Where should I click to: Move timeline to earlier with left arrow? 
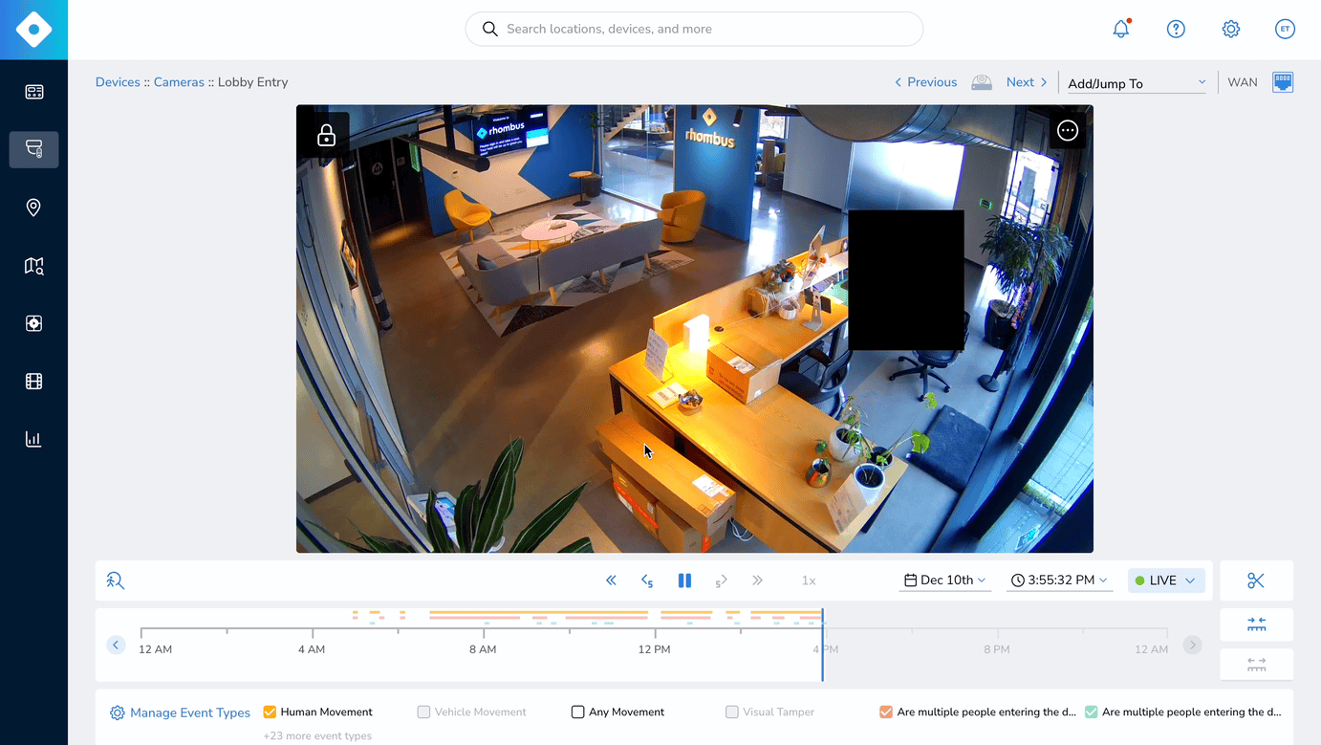tap(116, 645)
